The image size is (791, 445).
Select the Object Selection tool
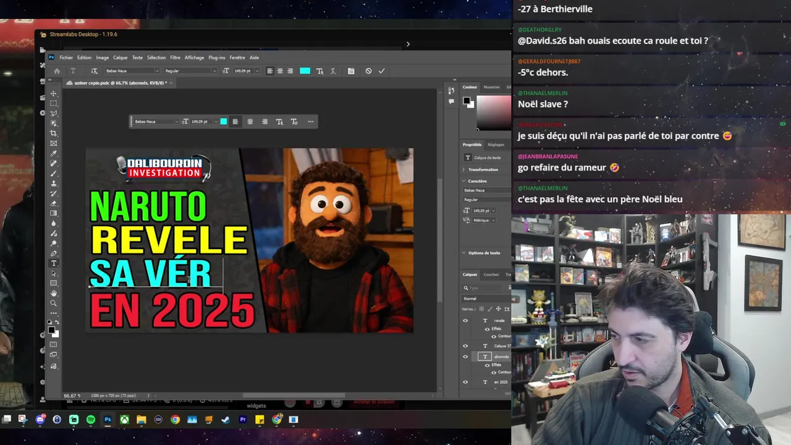[x=54, y=123]
